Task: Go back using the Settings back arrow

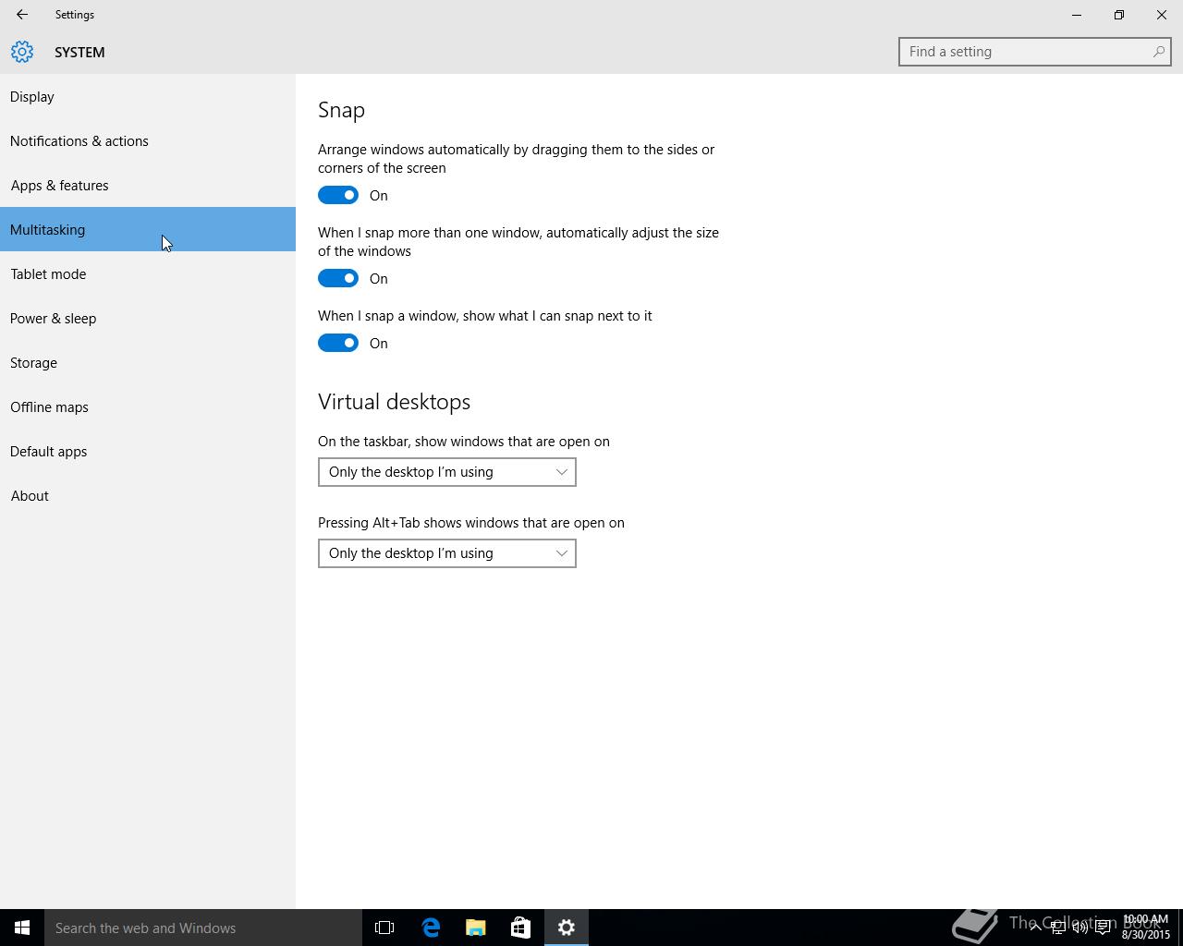Action: tap(22, 15)
